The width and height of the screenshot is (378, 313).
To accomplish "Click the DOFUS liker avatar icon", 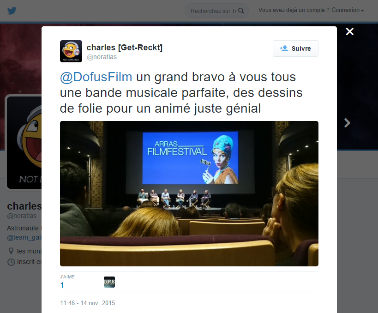I will (109, 282).
